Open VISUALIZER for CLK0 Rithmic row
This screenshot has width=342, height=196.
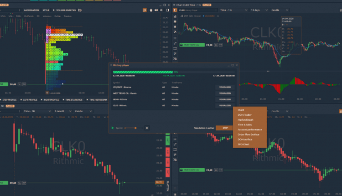(x=225, y=106)
